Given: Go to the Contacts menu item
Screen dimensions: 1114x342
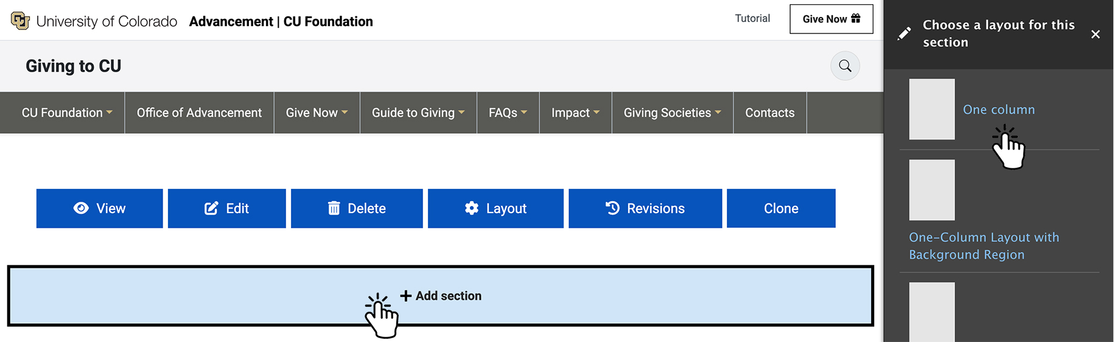Looking at the screenshot, I should [x=769, y=113].
